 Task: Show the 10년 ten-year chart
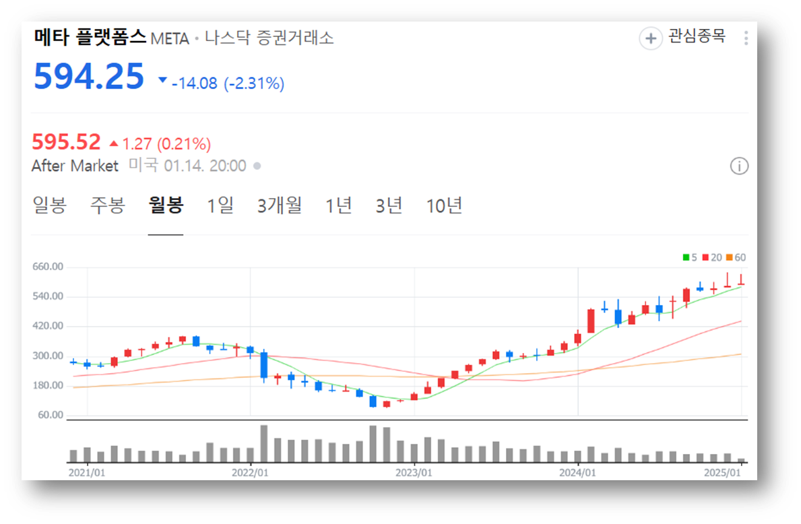[x=445, y=205]
